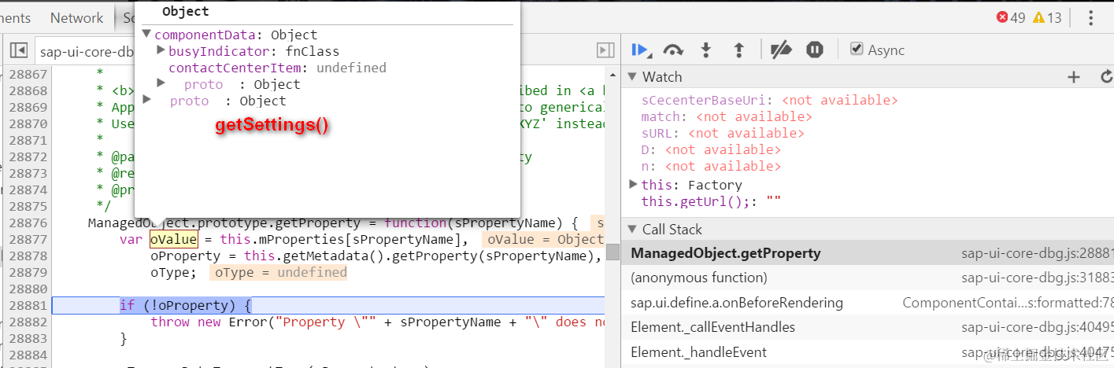
Task: Click watch entry sURL
Action: click(x=723, y=134)
